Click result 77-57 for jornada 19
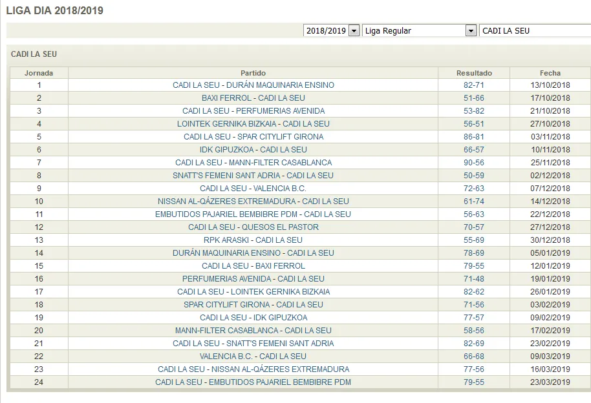This screenshot has height=403, width=591. pyautogui.click(x=474, y=318)
